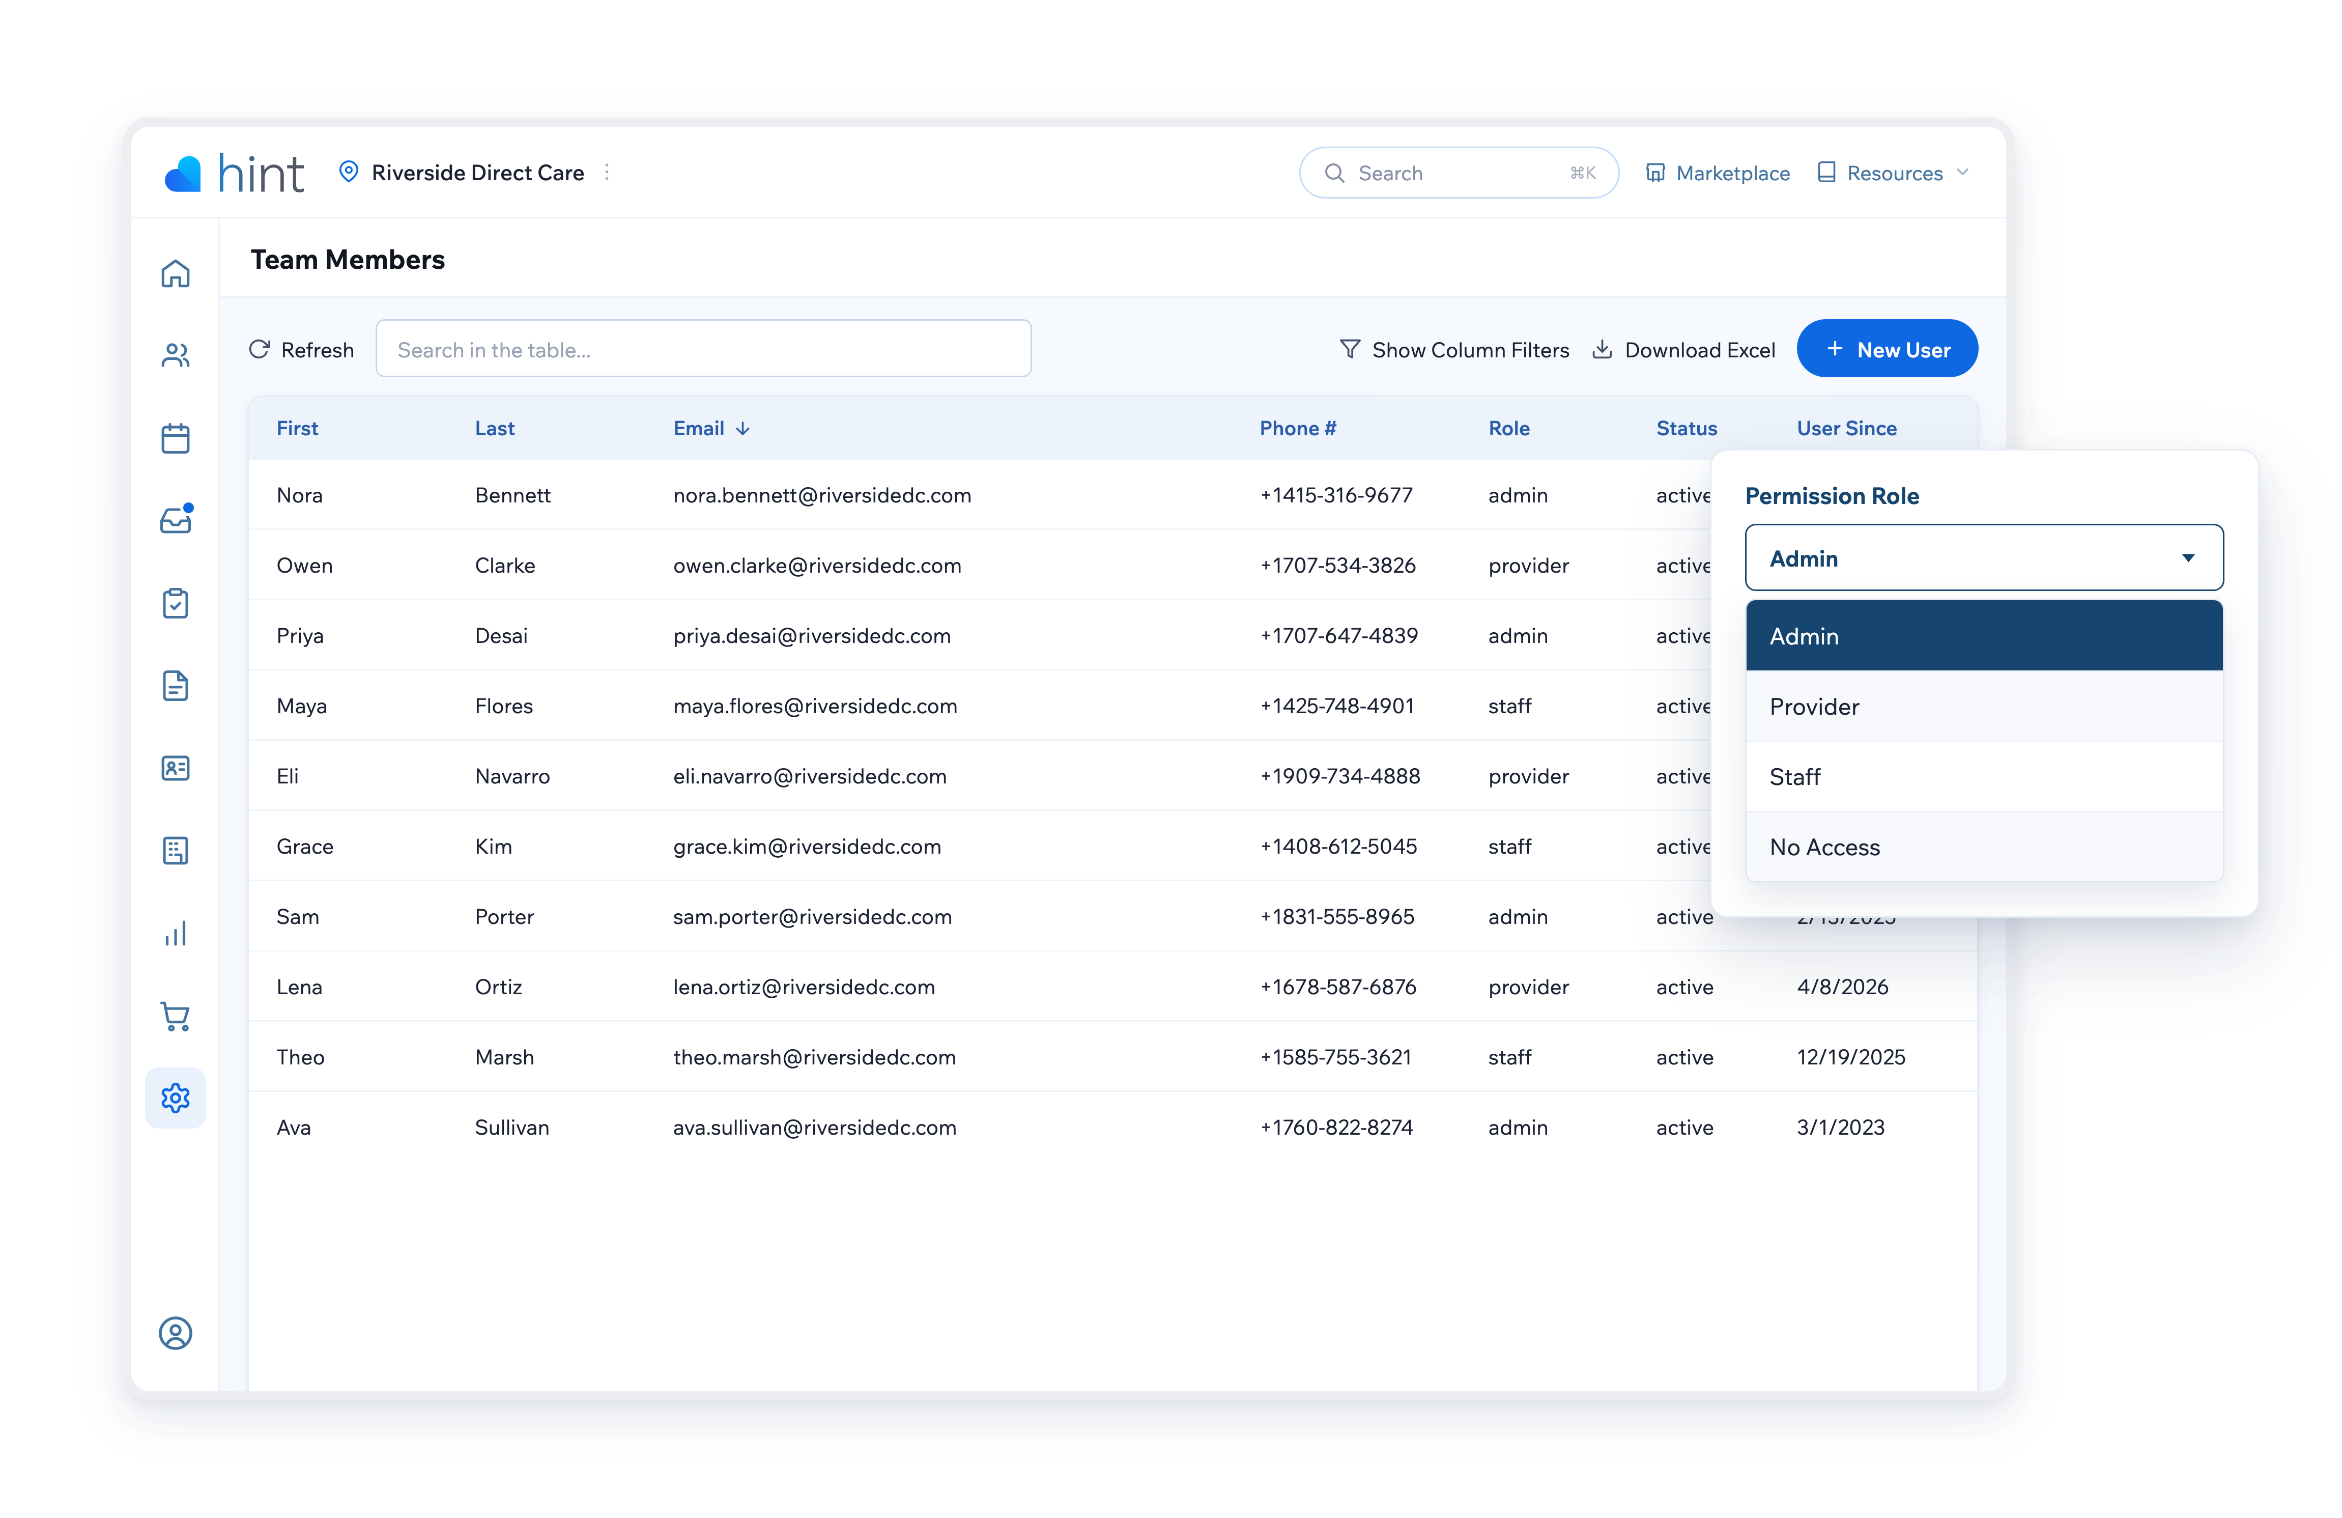Open the Patients people icon in sidebar
Image resolution: width=2342 pixels, height=1518 pixels.
point(175,355)
